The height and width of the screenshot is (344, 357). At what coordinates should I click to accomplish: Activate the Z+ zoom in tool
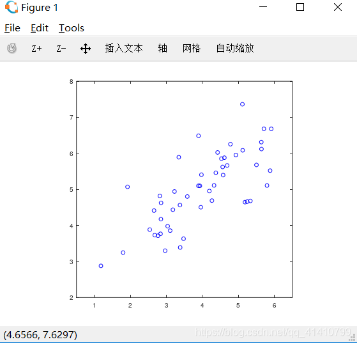point(36,49)
